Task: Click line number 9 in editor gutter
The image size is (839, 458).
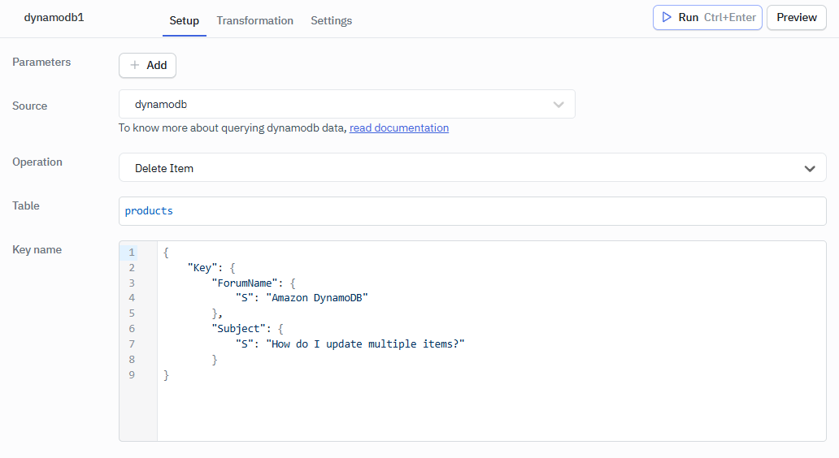Action: click(x=131, y=374)
